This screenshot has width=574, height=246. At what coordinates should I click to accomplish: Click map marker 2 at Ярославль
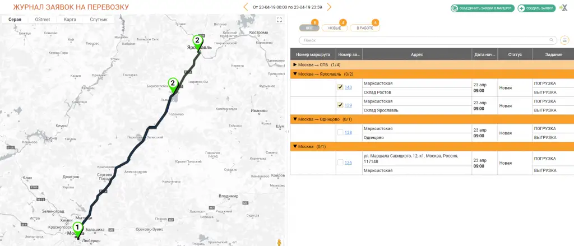click(197, 41)
